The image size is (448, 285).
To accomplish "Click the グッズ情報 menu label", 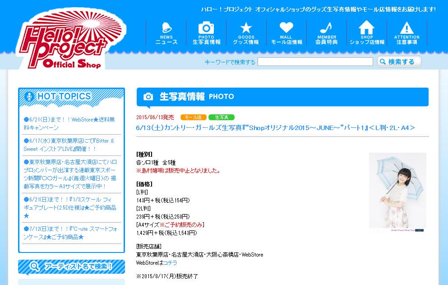I will [x=246, y=42].
